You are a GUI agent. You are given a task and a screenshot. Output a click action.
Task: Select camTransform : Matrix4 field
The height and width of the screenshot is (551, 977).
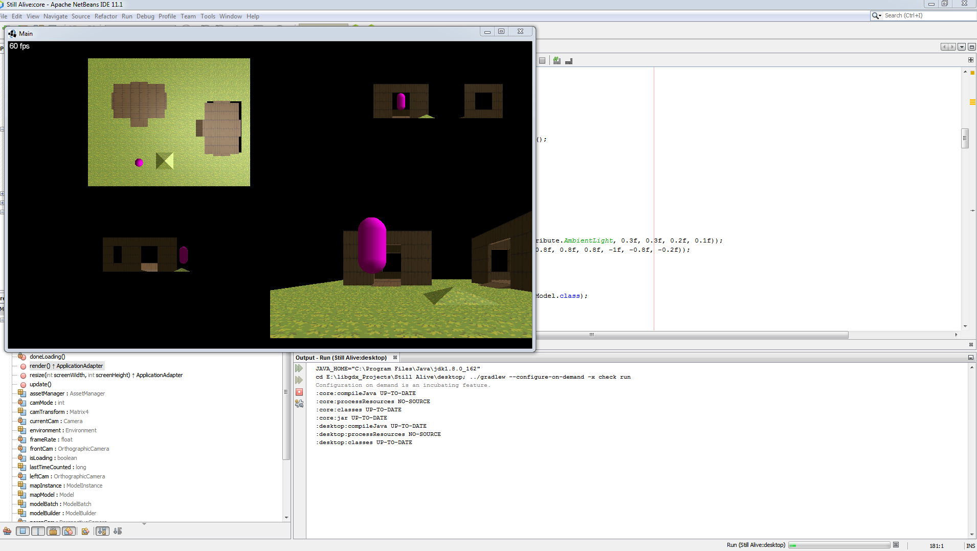(x=59, y=412)
